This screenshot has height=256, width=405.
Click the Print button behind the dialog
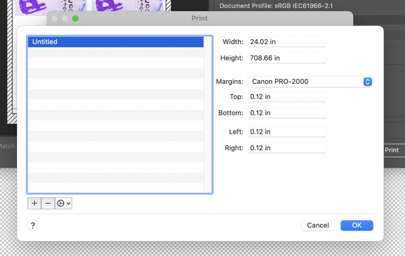point(392,150)
